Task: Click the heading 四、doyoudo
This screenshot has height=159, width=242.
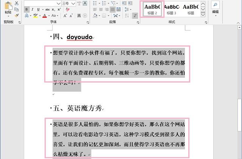Action: click(x=73, y=37)
